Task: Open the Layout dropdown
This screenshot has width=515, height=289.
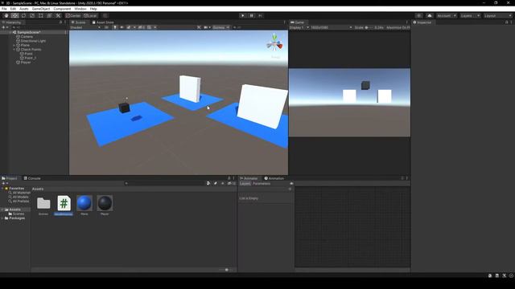Action: pyautogui.click(x=497, y=15)
